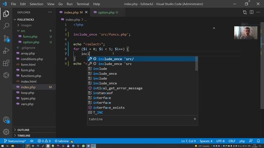Click feature/oop branch in status bar
264x148 pixels.
(x=15, y=141)
